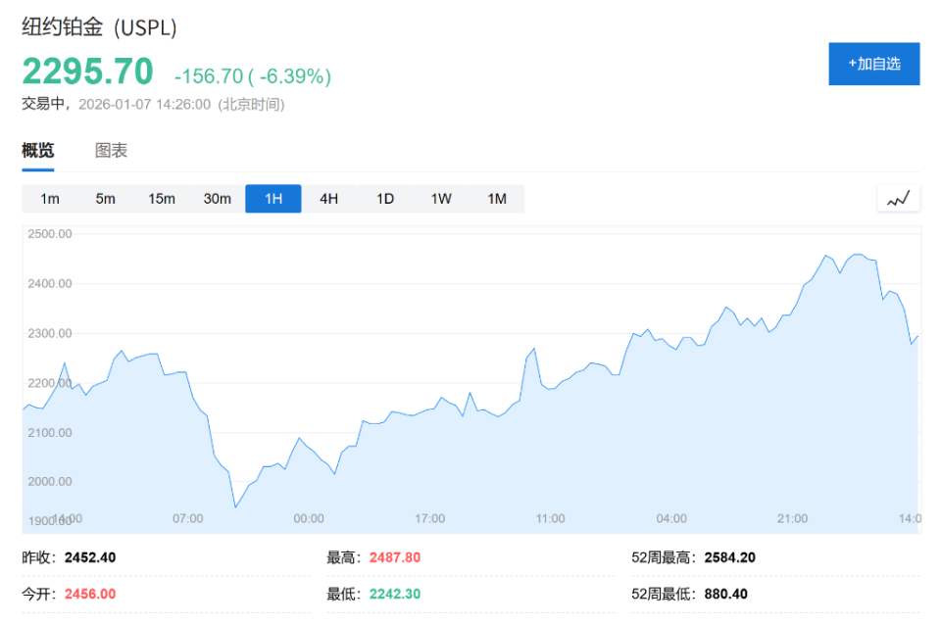Select the 5m interval

pyautogui.click(x=106, y=199)
